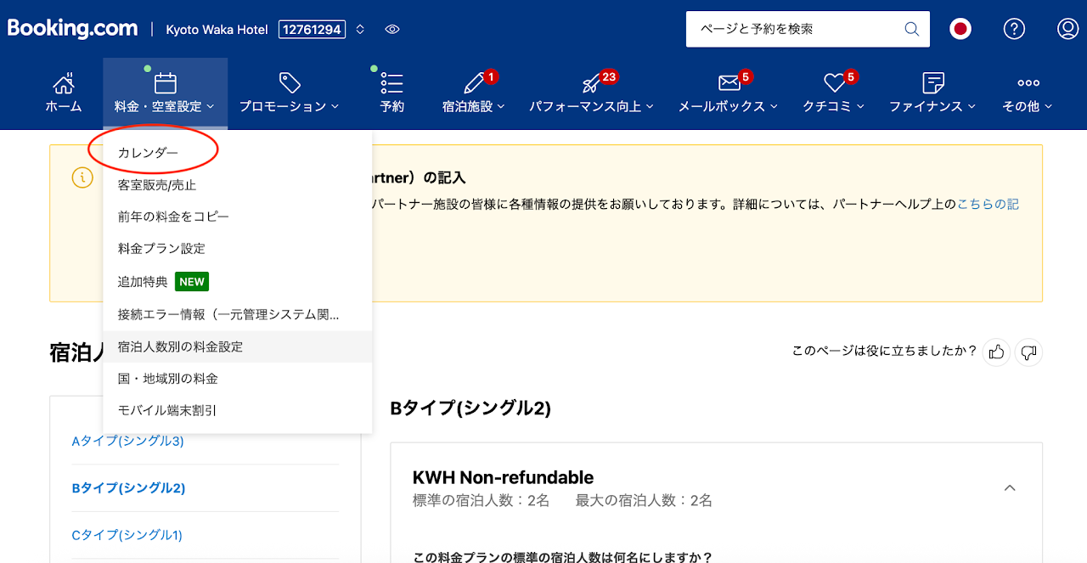The height and width of the screenshot is (563, 1087).
Task: Click the search magnifier icon
Action: (911, 29)
